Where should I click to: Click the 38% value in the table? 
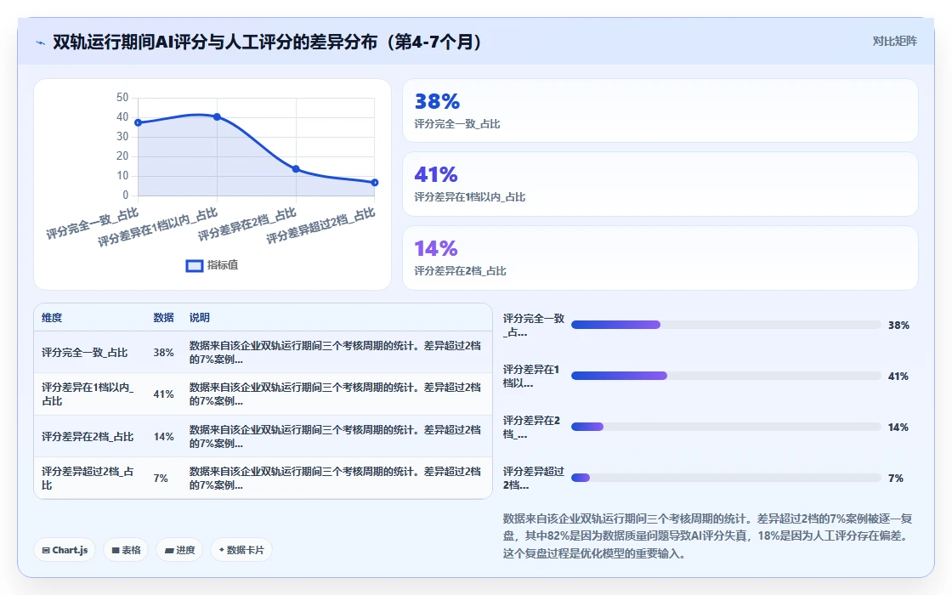tap(163, 353)
